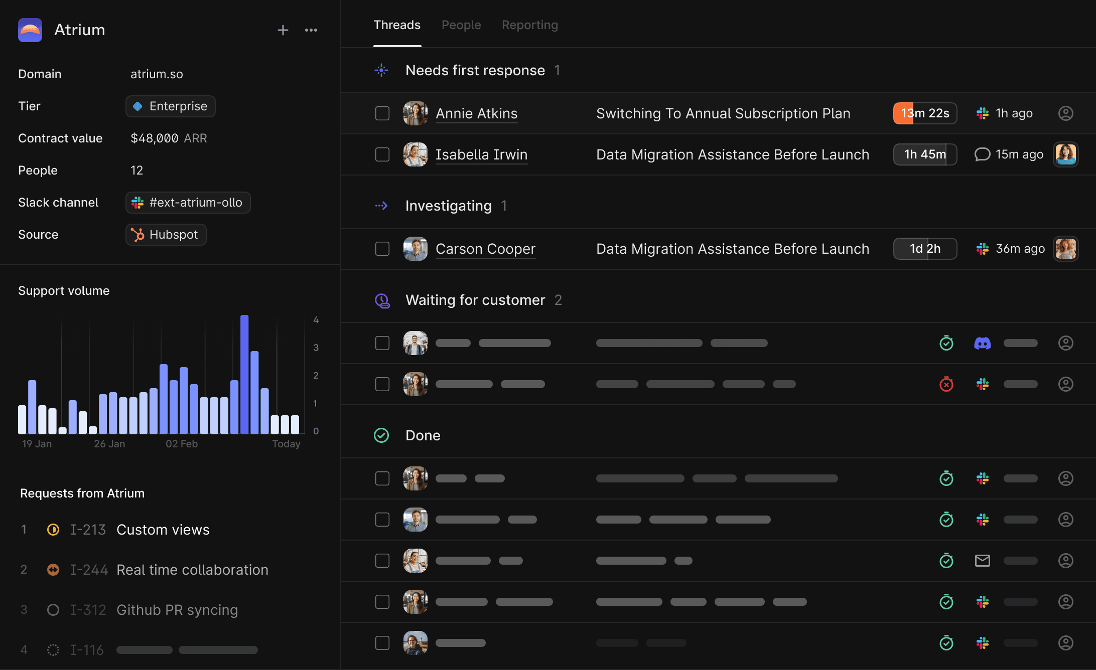
Task: Switch to the People tab
Action: click(461, 25)
